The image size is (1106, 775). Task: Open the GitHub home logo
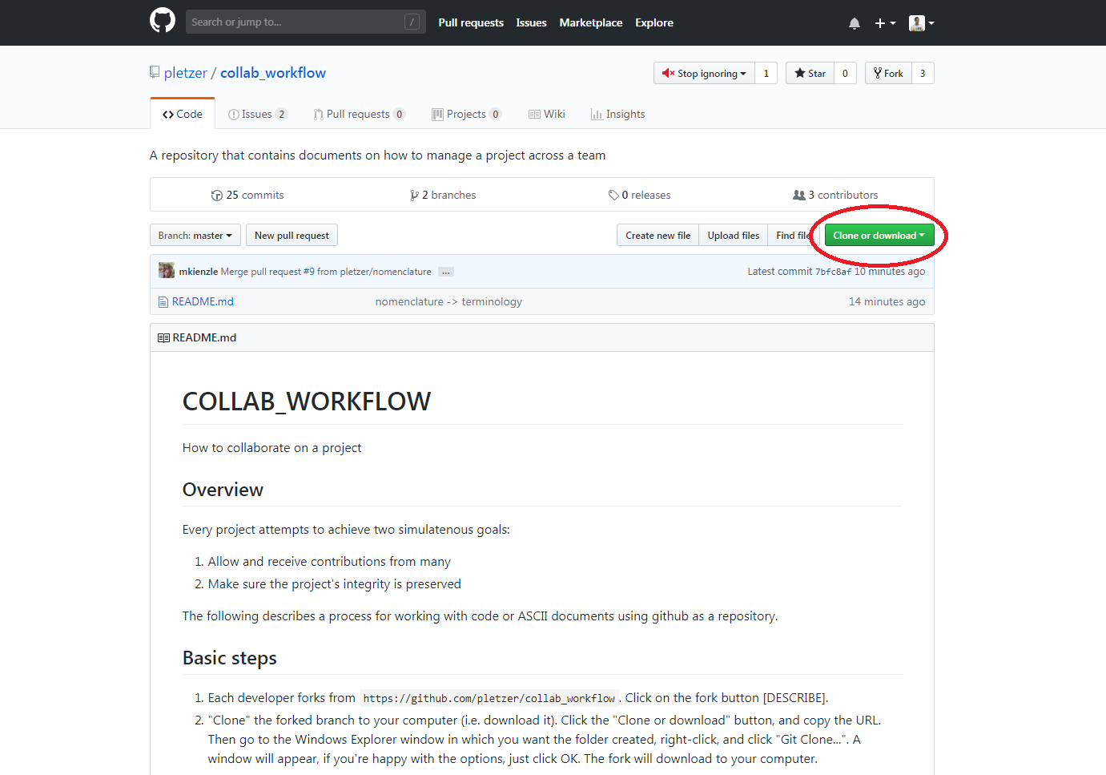[163, 21]
